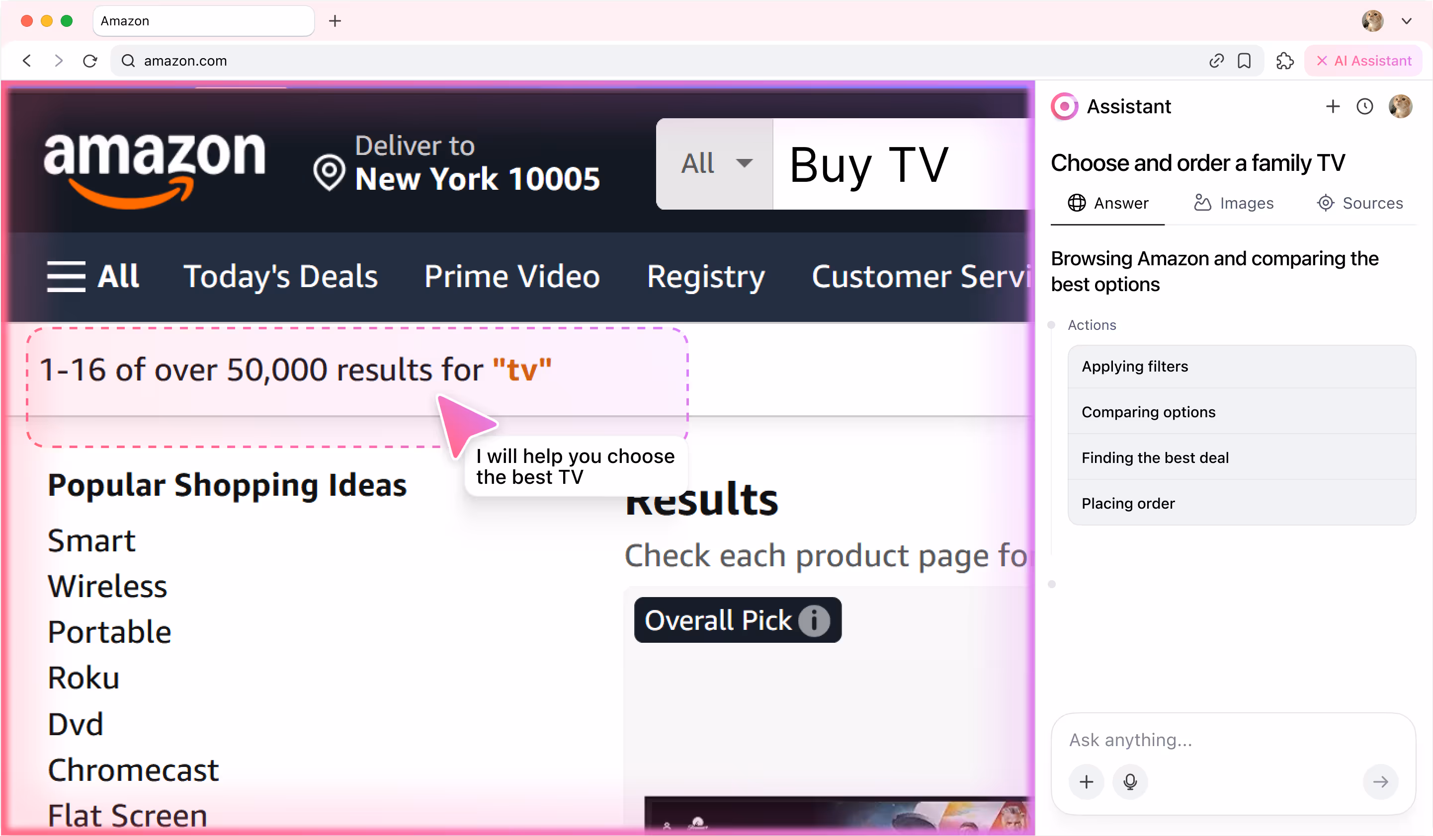Close the AI Assistant panel button
The image size is (1433, 836).
tap(1363, 61)
